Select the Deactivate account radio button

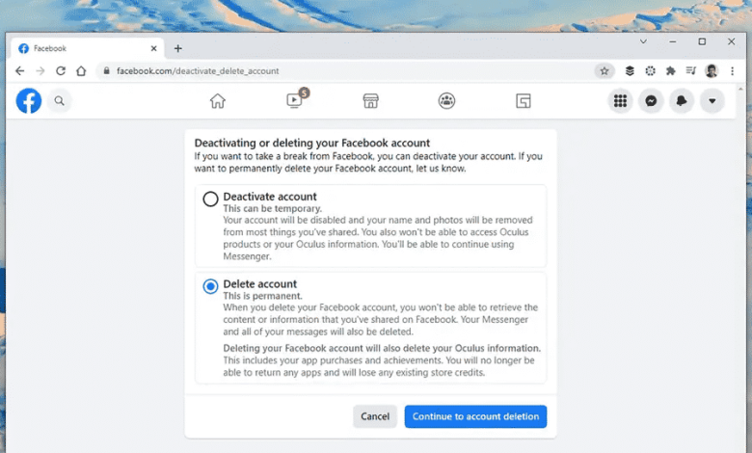click(210, 200)
